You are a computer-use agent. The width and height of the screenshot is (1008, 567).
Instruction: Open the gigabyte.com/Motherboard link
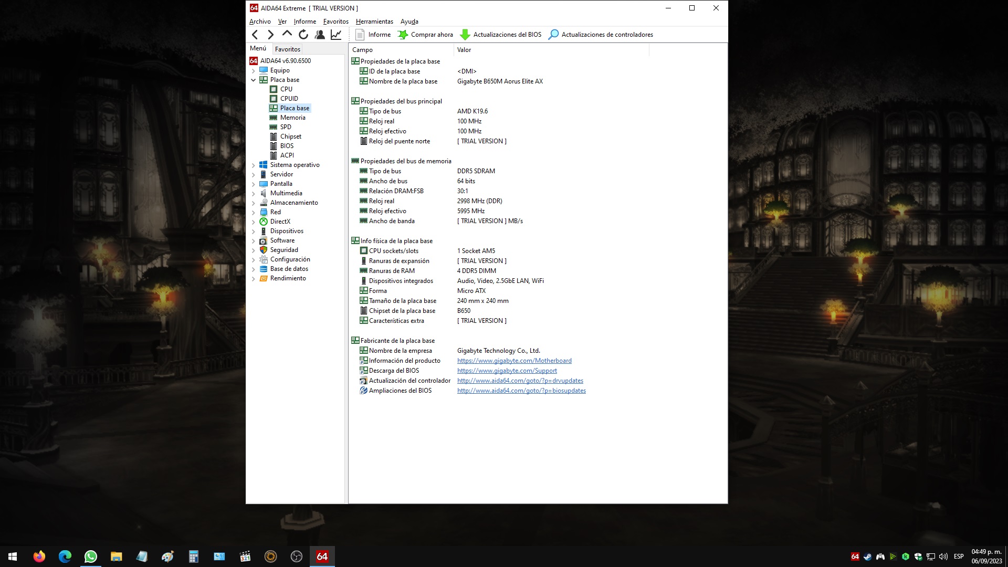point(514,361)
